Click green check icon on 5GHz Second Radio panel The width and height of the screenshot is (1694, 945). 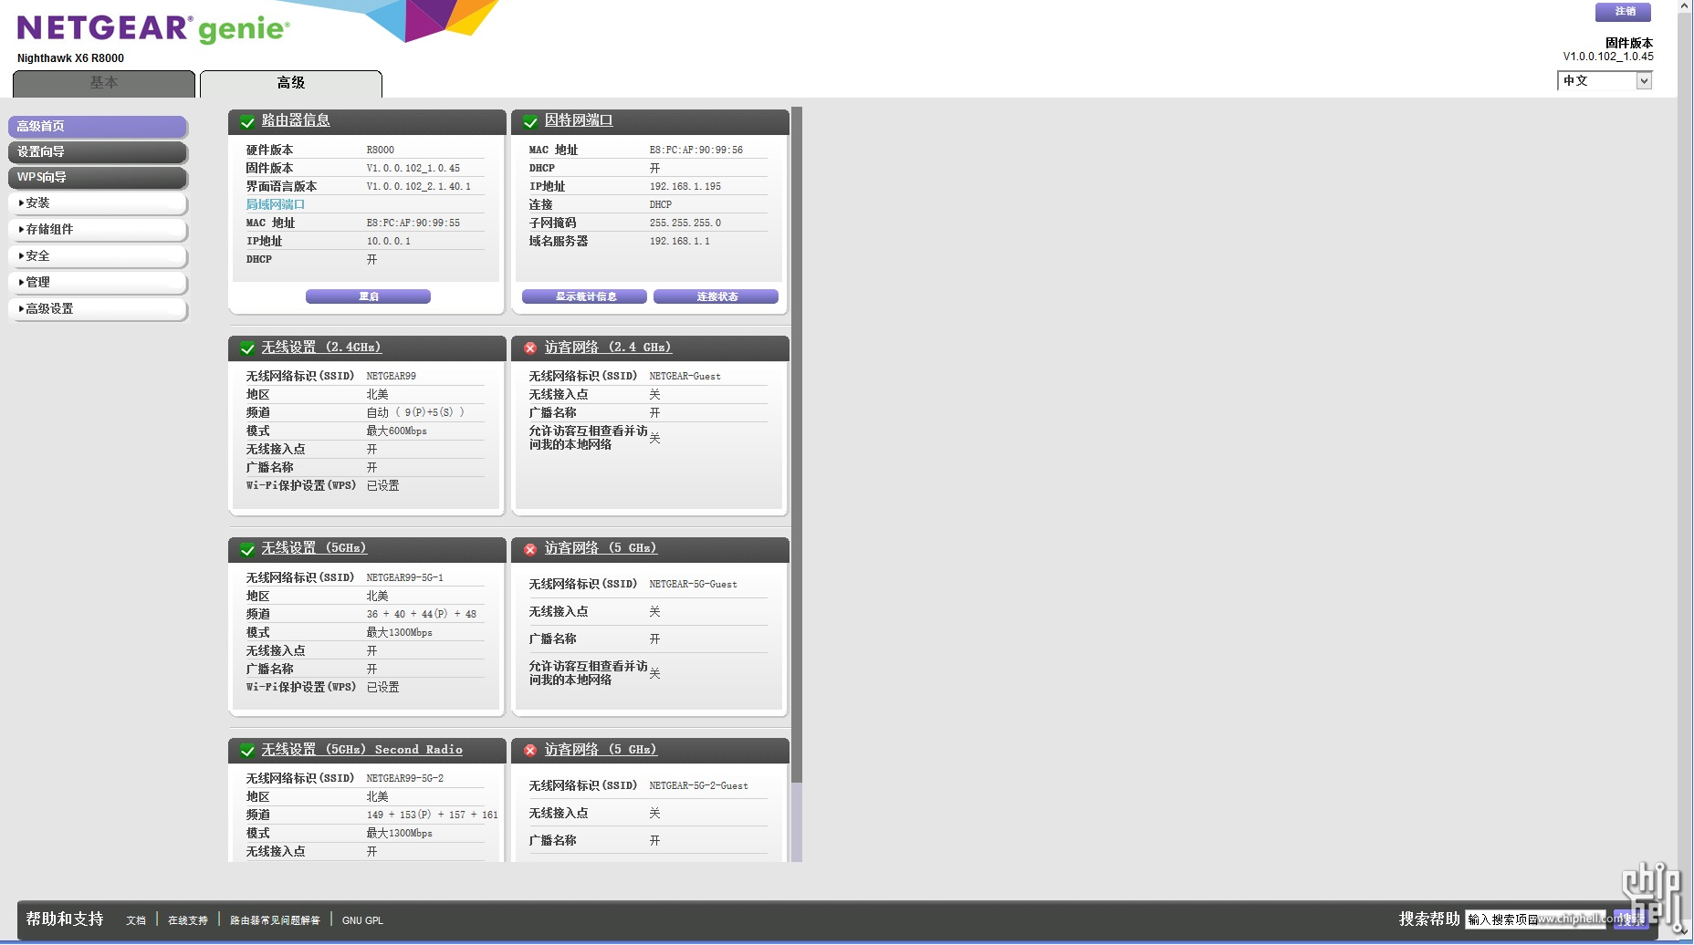pyautogui.click(x=247, y=751)
